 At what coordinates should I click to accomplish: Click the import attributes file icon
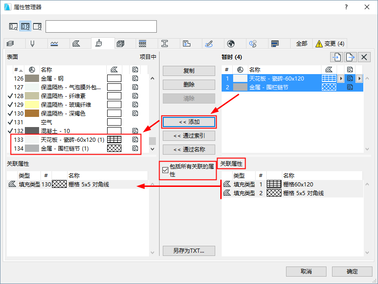click(x=337, y=57)
